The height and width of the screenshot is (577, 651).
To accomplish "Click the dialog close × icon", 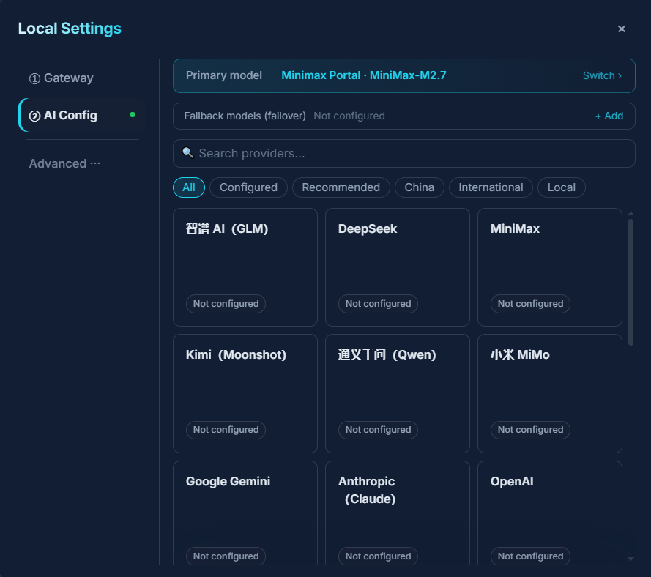I will coord(621,29).
